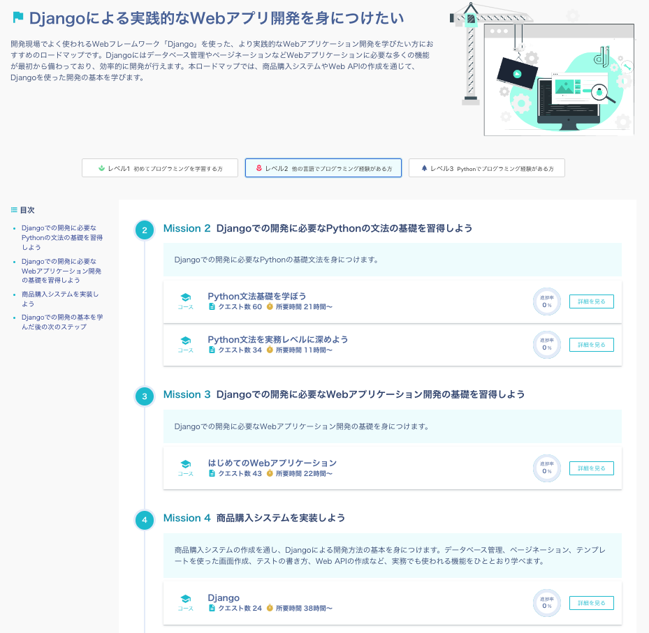Image resolution: width=649 pixels, height=633 pixels.
Task: Open 詳細を見る for the Django course
Action: [x=592, y=603]
